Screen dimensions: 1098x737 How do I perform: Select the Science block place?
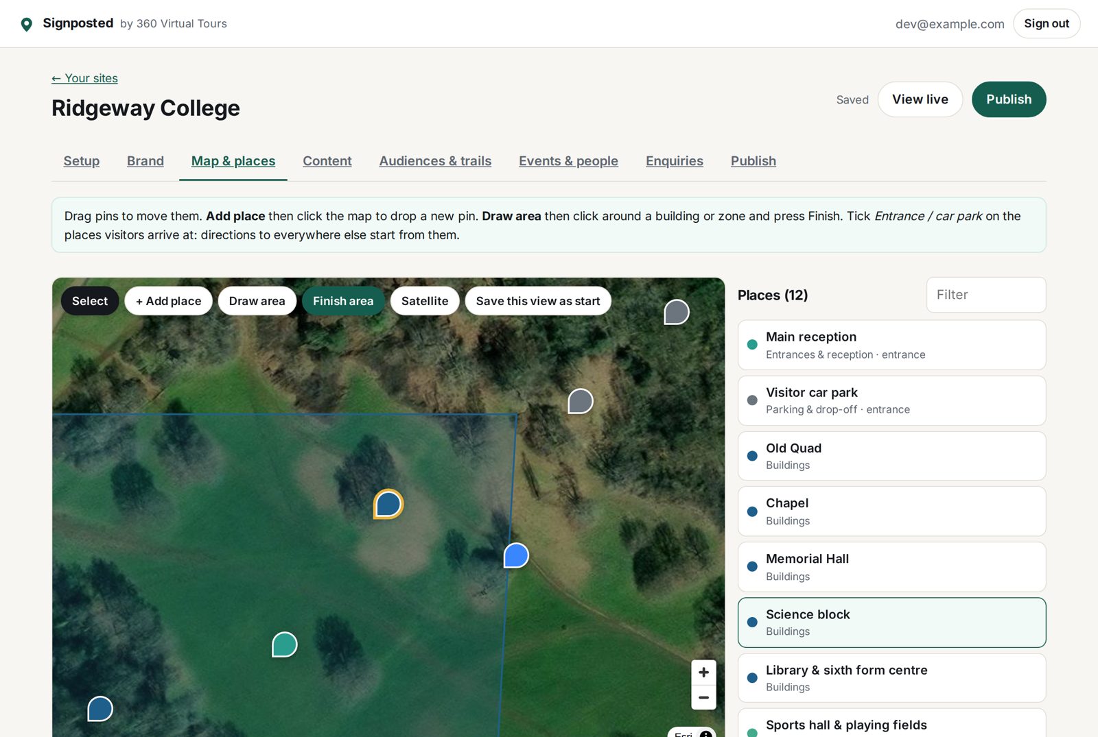(892, 623)
